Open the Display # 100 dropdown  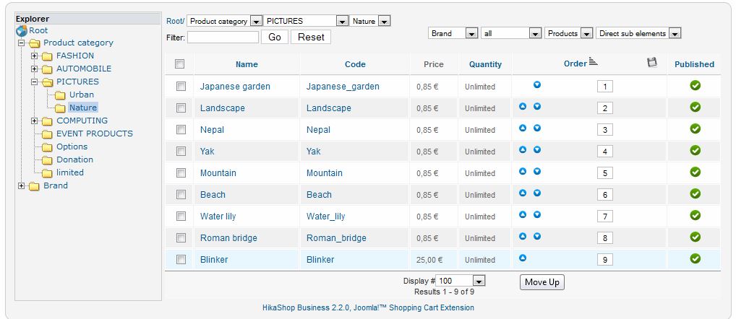(x=460, y=281)
